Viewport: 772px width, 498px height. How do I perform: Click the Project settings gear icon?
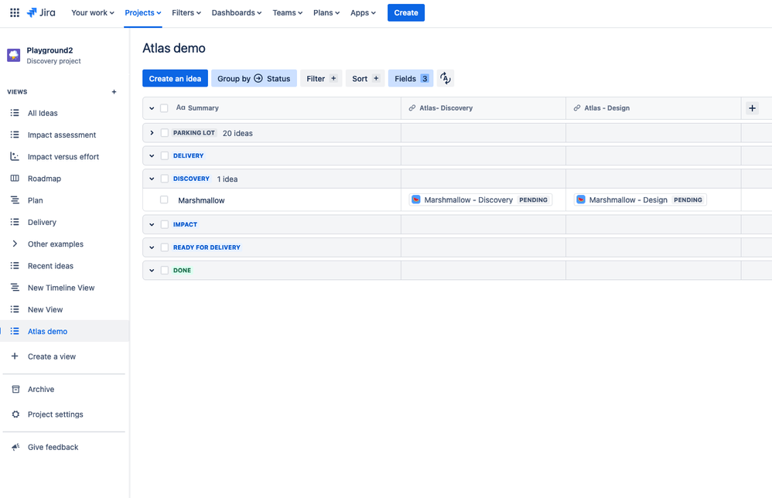point(15,414)
